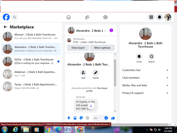The image size is (177, 133).
Task: Expand the Customize chat section
Action: tap(145, 70)
